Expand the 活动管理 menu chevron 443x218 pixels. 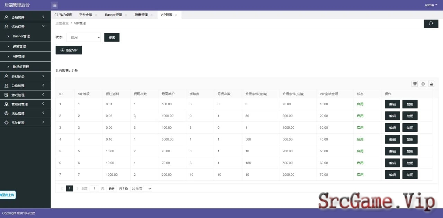tap(43, 113)
